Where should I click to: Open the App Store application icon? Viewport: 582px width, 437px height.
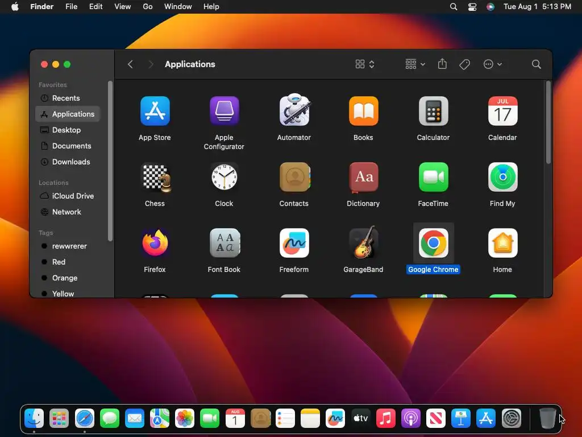[x=155, y=111]
